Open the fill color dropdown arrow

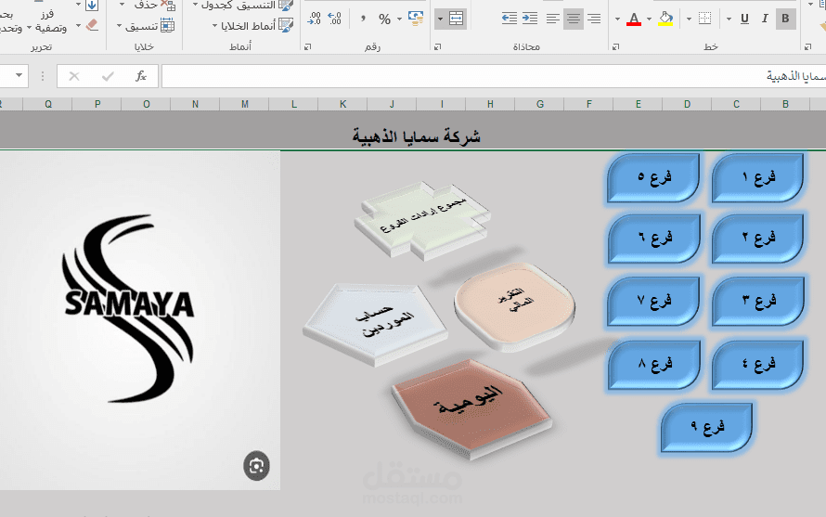click(x=649, y=19)
